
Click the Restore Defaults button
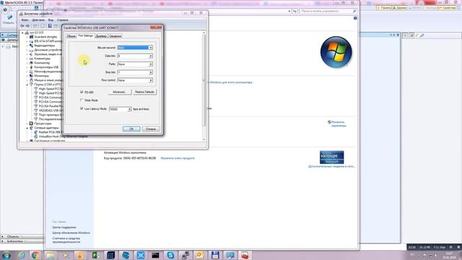coord(144,92)
